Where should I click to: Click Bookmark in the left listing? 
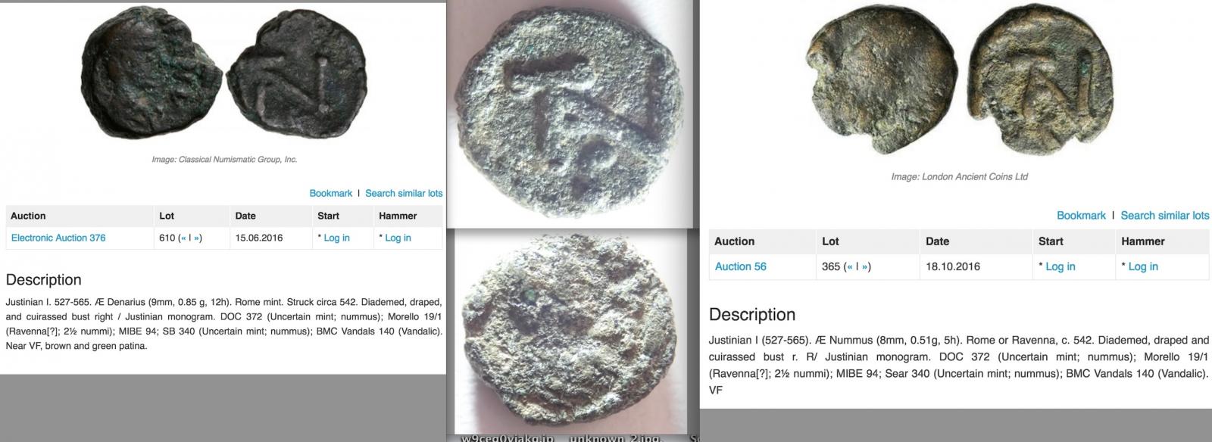click(330, 193)
